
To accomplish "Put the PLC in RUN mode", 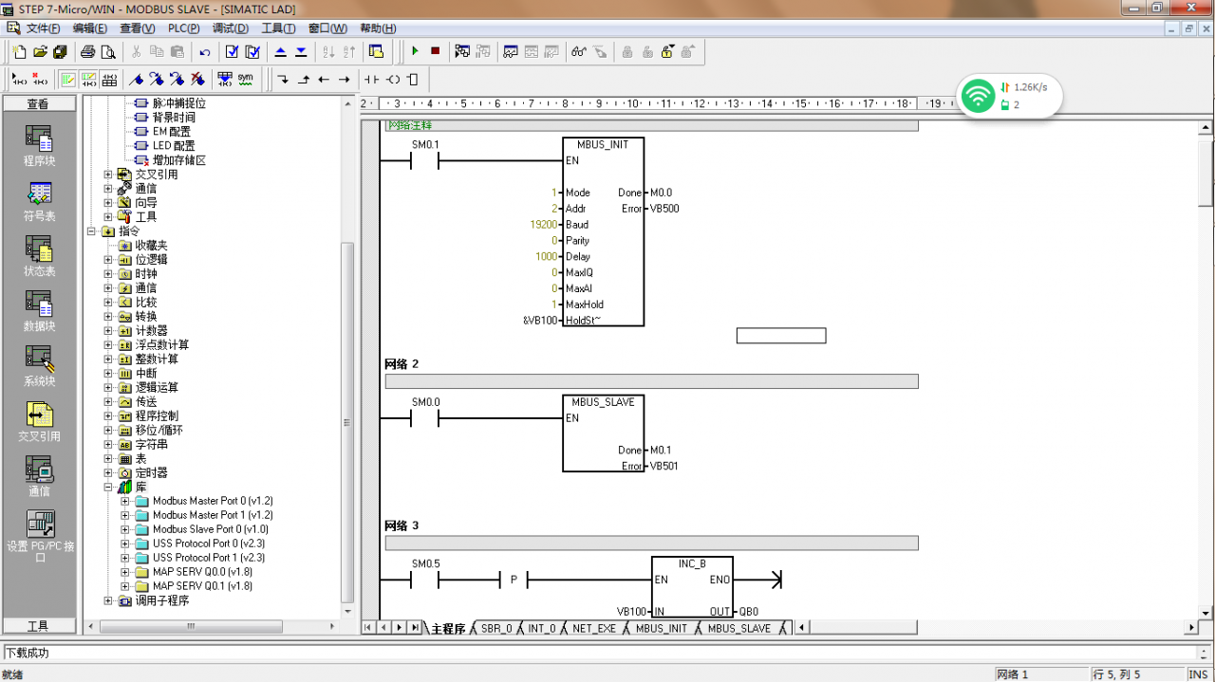I will (x=415, y=51).
